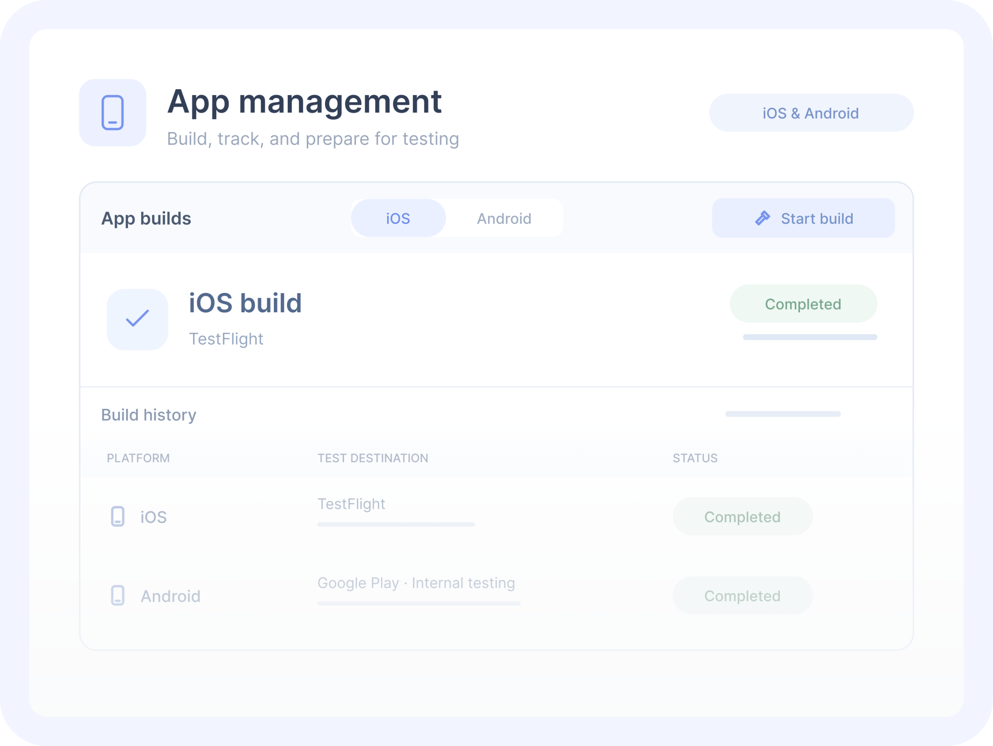993x746 pixels.
Task: Click the TestFlight label under iOS build
Action: pos(226,339)
